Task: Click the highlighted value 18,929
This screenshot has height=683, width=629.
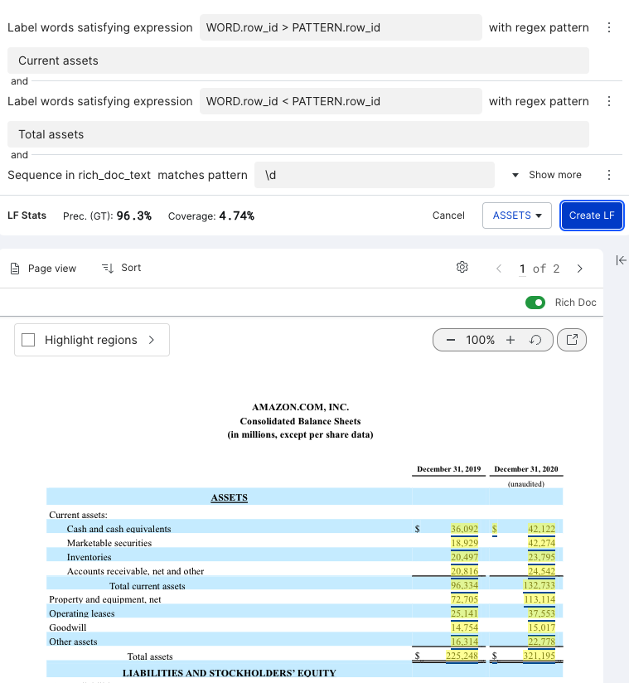Action: tap(464, 543)
